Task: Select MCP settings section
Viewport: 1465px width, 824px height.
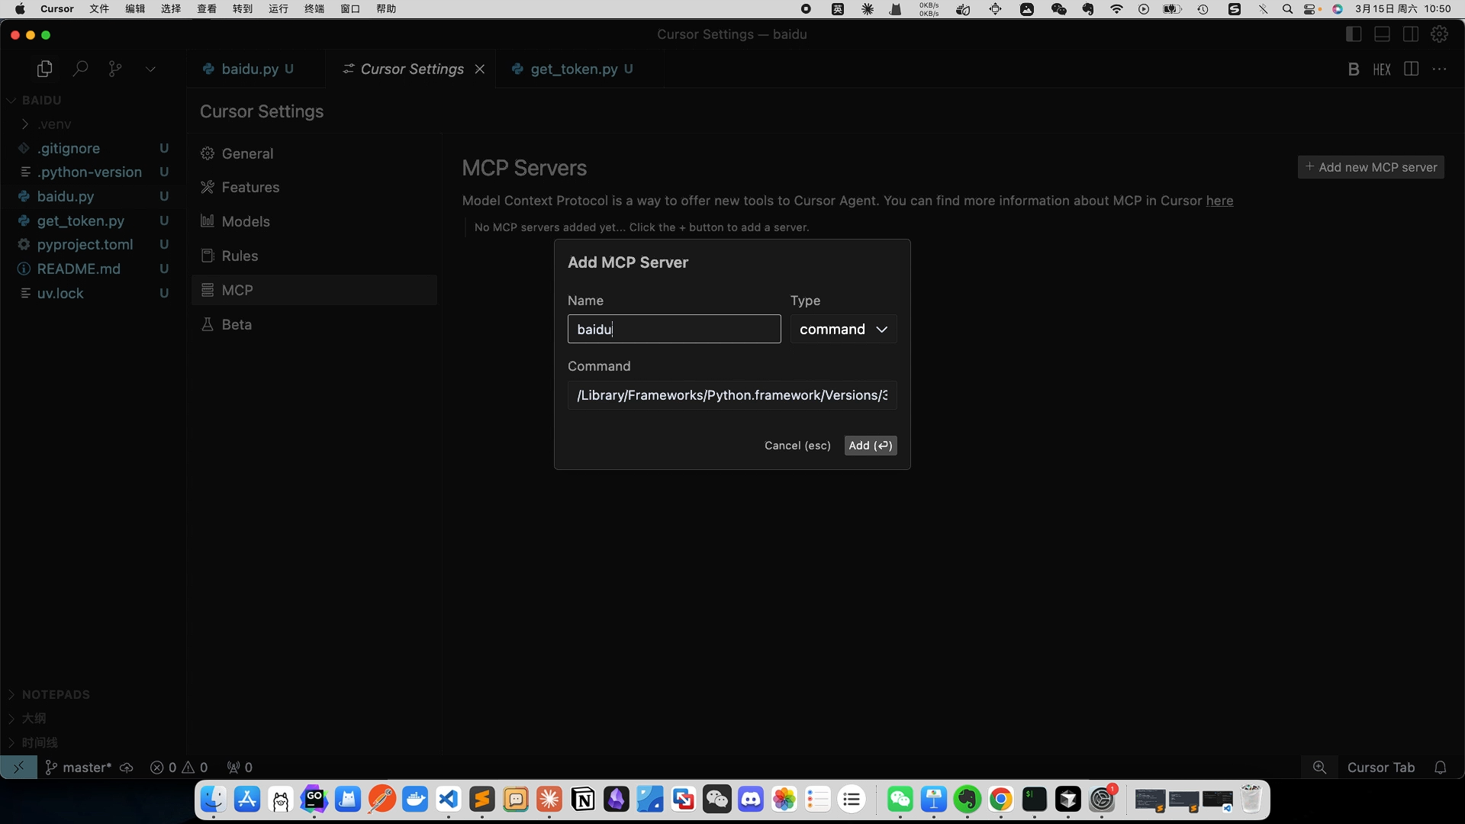Action: tap(314, 290)
